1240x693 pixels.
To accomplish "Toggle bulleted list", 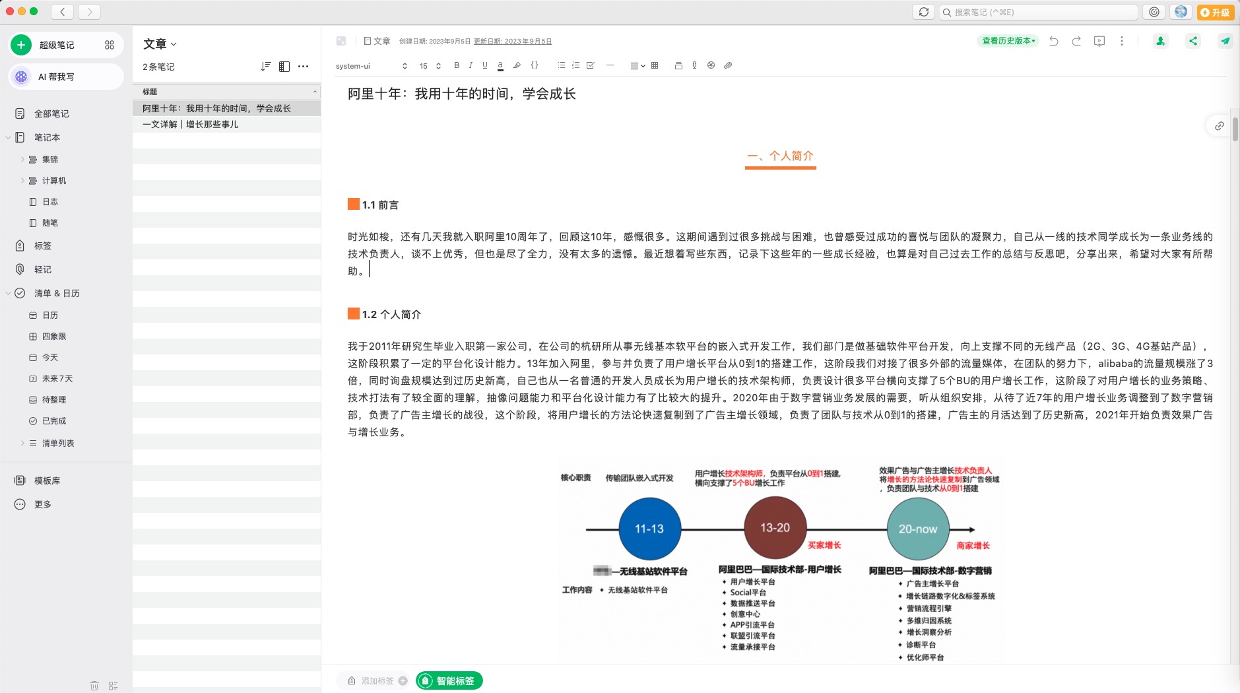I will (x=562, y=65).
